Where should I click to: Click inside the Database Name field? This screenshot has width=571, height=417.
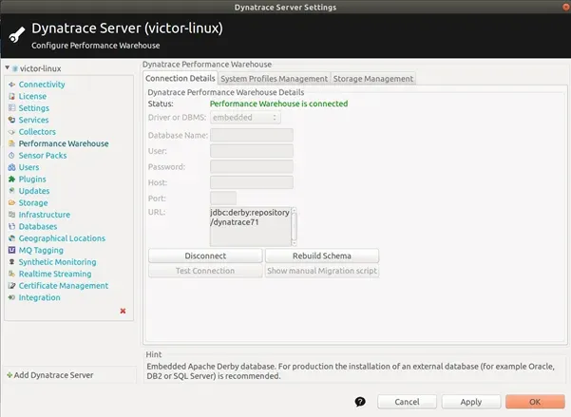coord(251,135)
